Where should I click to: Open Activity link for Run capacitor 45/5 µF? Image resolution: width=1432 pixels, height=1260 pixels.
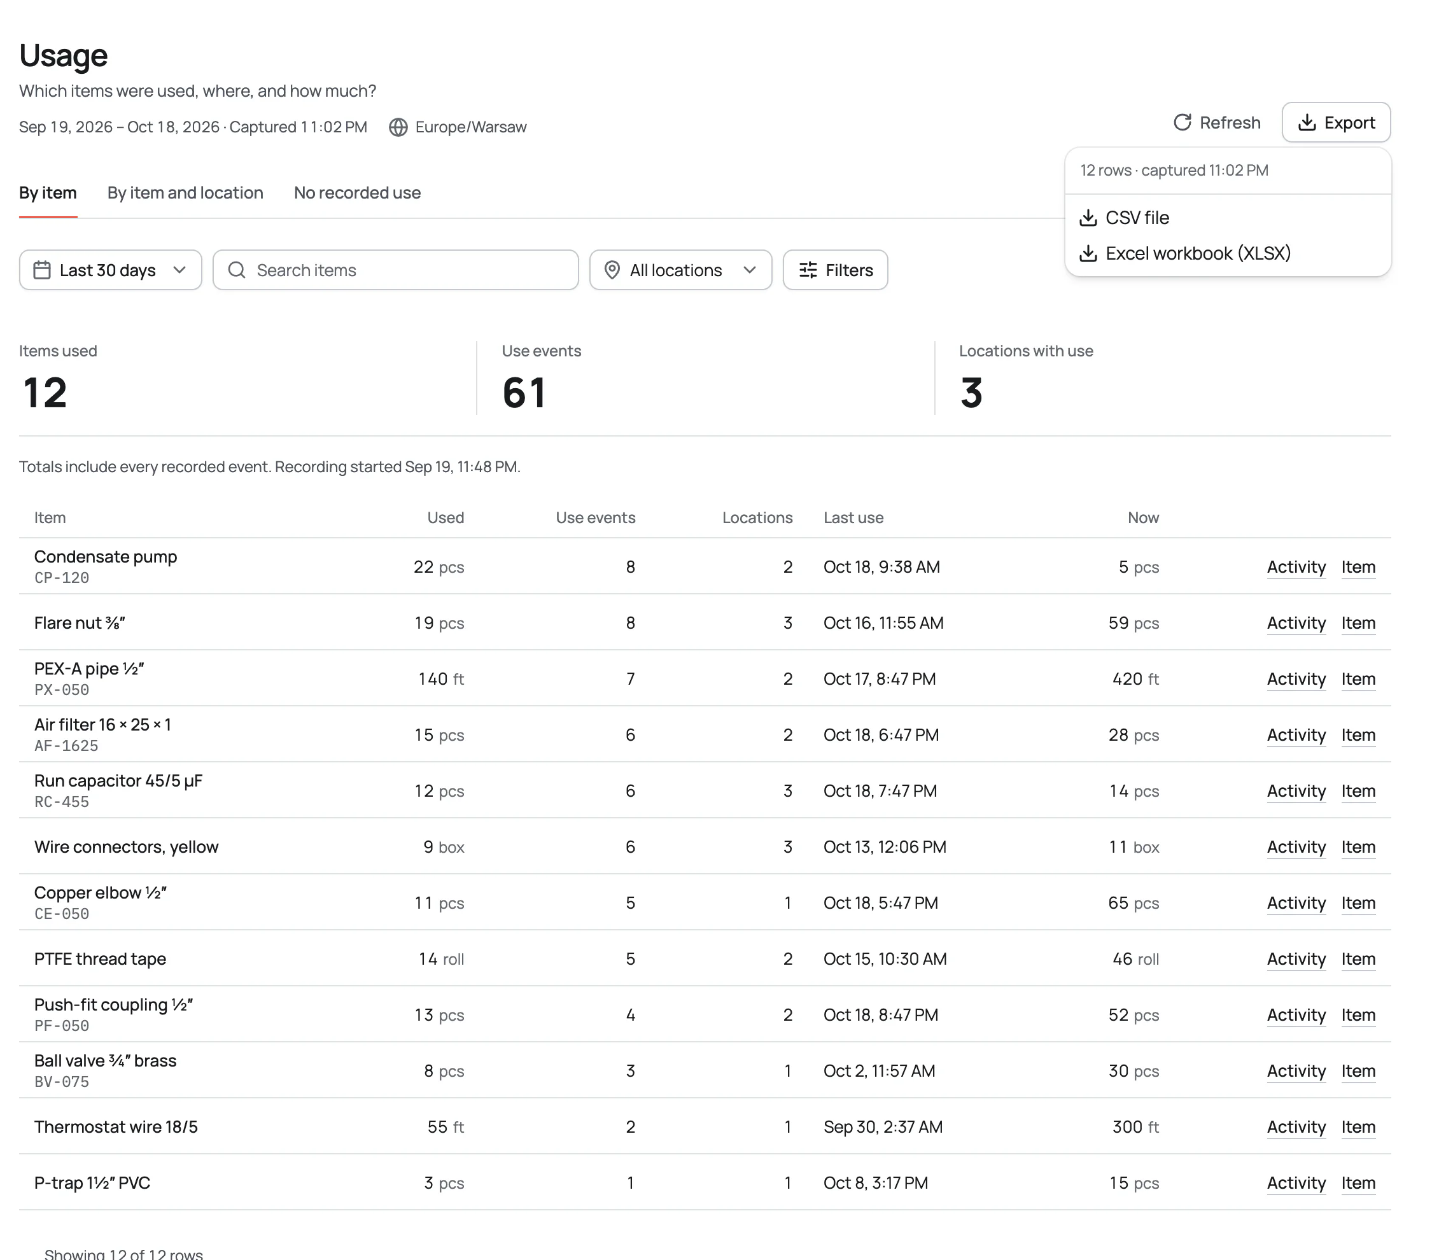tap(1296, 792)
